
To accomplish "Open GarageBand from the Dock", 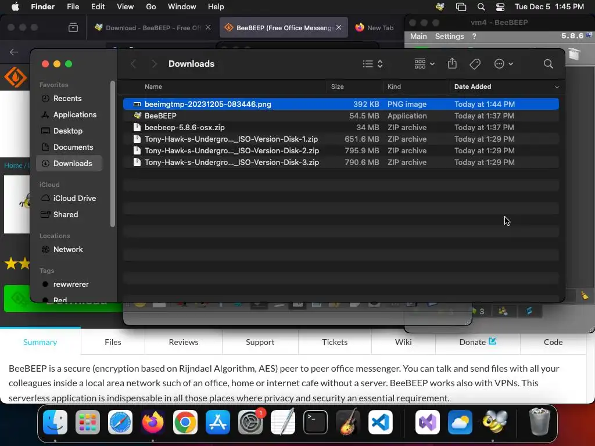I will 348,422.
